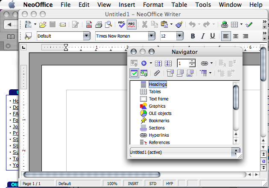The height and width of the screenshot is (188, 269).
Task: Click the Footer icon in Navigator
Action: (180, 73)
